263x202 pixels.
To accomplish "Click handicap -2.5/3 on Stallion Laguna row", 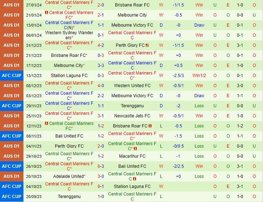I will tap(178, 76).
